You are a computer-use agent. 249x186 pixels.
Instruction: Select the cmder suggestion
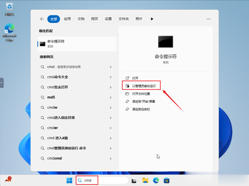[77, 128]
